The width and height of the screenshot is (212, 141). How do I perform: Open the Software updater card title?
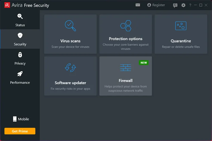click(71, 83)
